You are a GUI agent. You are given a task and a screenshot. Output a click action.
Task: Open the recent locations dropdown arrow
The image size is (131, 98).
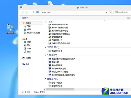click(30, 12)
